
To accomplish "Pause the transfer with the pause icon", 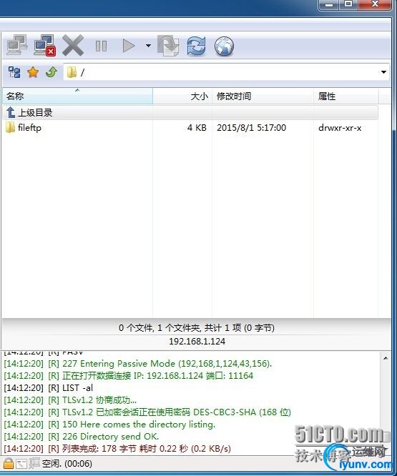I will point(101,46).
